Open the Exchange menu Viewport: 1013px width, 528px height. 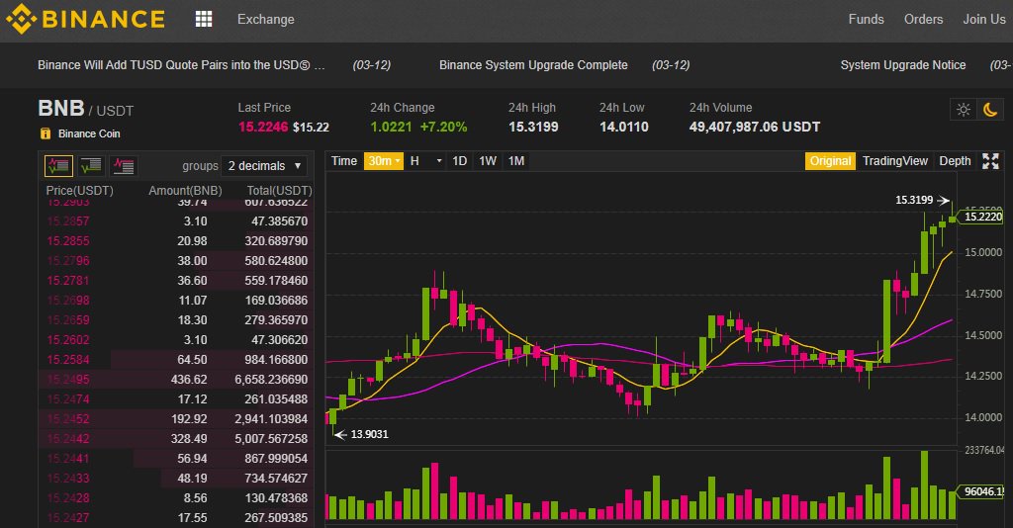click(x=265, y=20)
